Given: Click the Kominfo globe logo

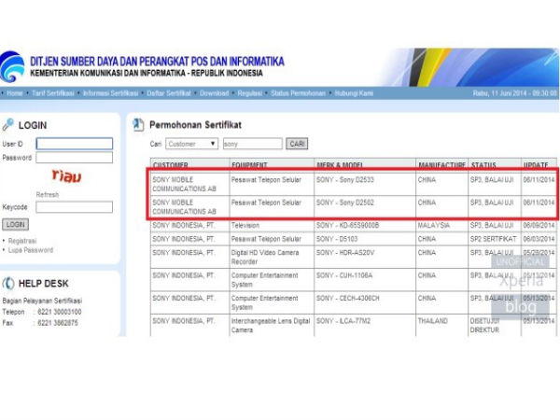Looking at the screenshot, I should (12, 67).
